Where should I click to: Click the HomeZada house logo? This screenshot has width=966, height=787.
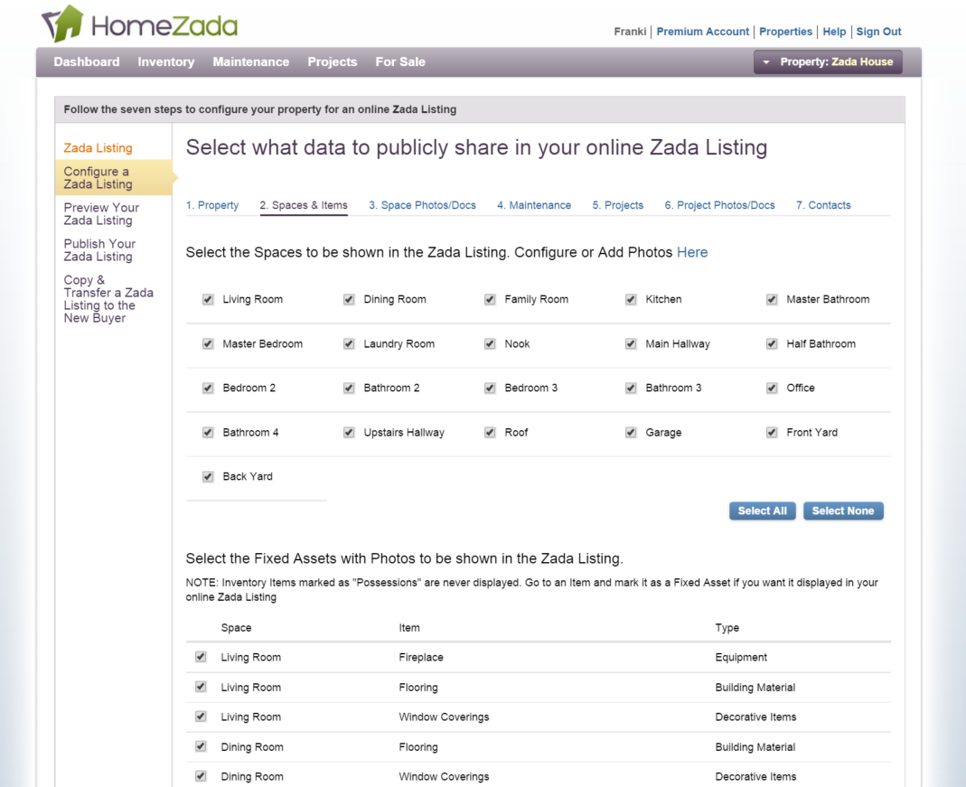pyautogui.click(x=139, y=24)
